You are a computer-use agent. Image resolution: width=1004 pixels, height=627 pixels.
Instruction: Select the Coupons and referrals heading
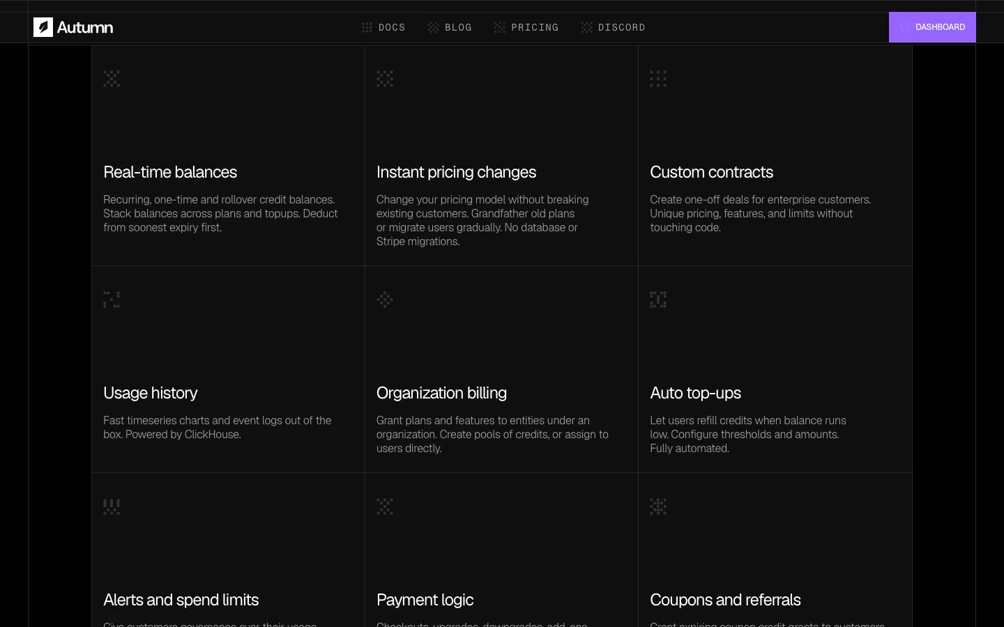[725, 600]
